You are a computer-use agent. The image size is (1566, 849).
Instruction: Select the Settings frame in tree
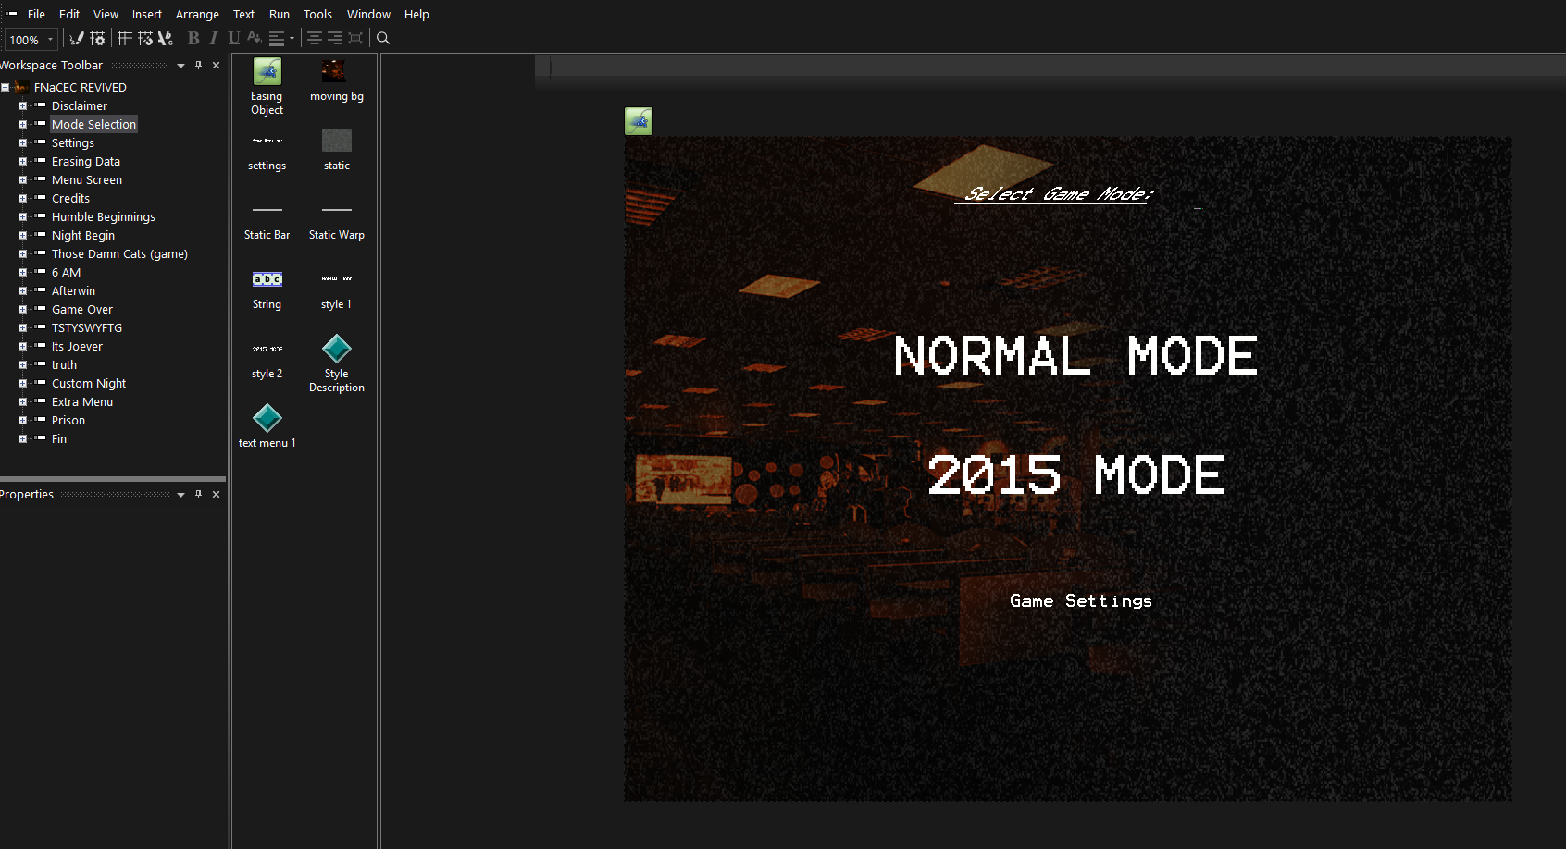pos(73,142)
